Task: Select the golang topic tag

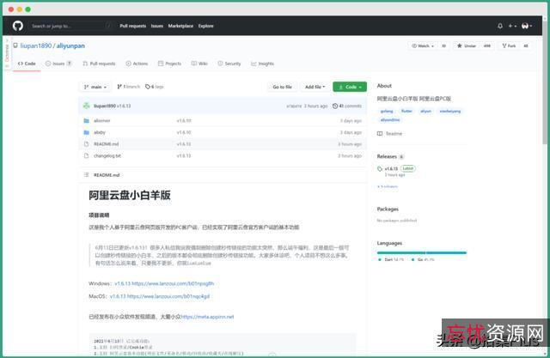Action: [x=387, y=111]
